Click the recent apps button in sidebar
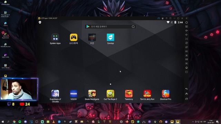Image resolution: width=221 pixels, height=124 pixels. click(186, 99)
